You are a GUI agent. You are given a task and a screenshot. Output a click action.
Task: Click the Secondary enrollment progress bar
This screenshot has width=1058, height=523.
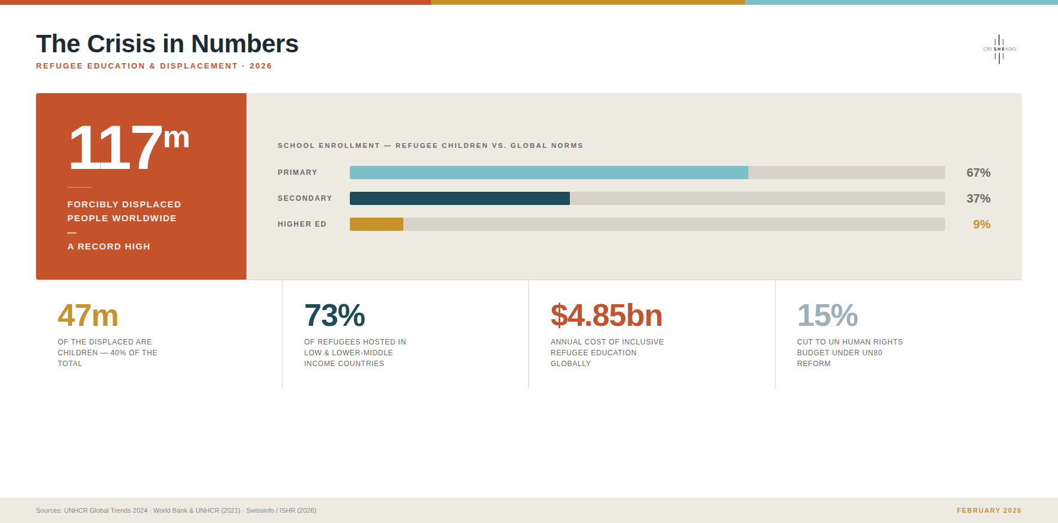[647, 198]
